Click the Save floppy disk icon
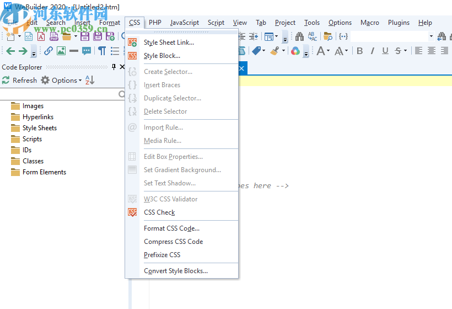This screenshot has width=452, height=309. pos(85,36)
